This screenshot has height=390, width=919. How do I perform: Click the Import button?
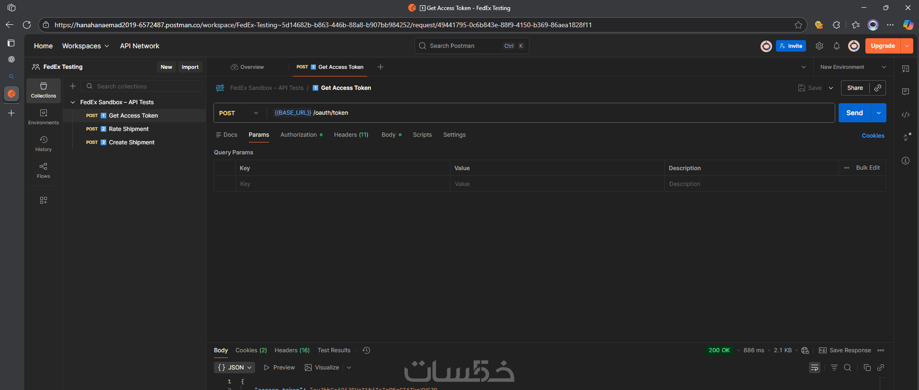(x=190, y=67)
